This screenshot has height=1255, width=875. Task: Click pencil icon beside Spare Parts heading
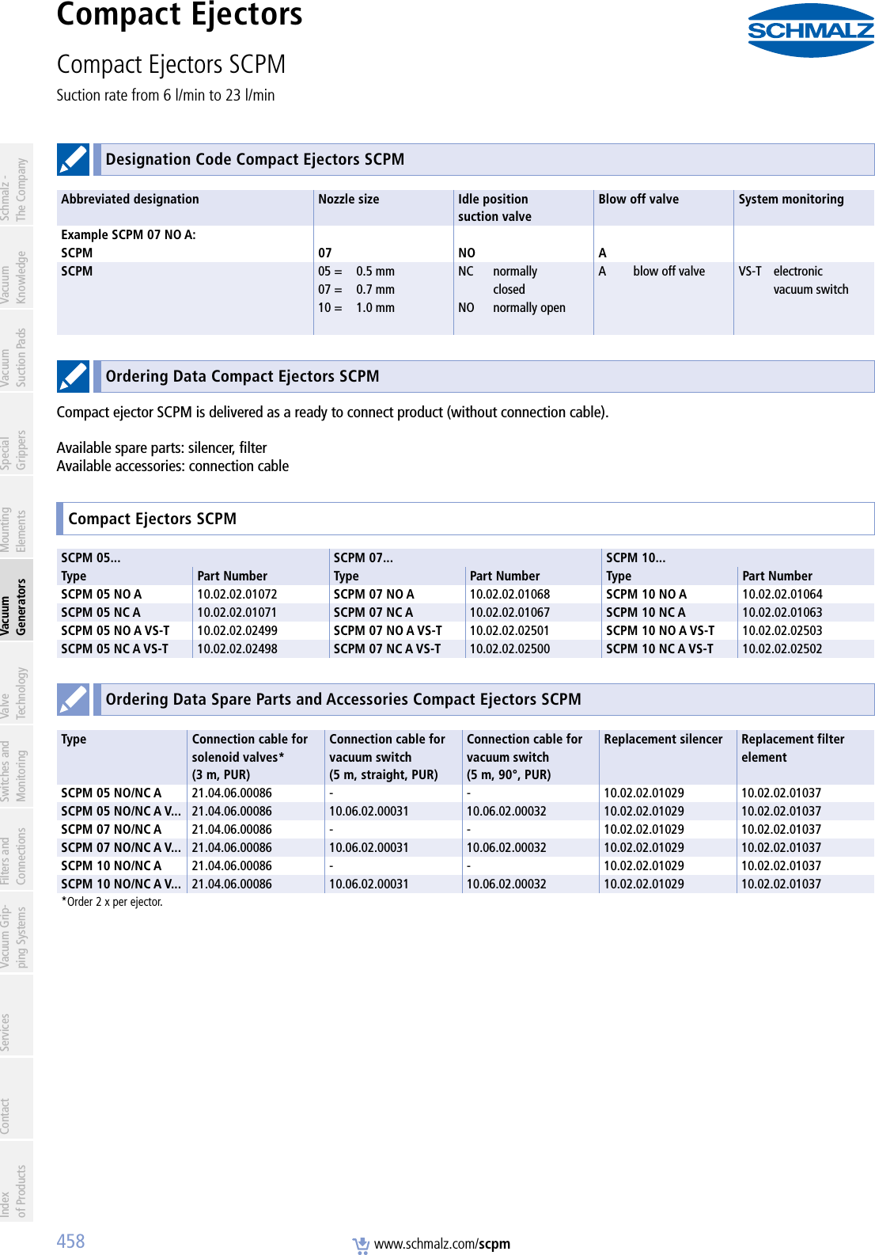pyautogui.click(x=73, y=699)
